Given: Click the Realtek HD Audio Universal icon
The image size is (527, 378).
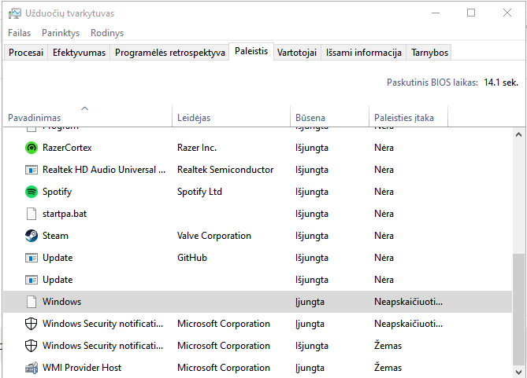Looking at the screenshot, I should [x=32, y=170].
